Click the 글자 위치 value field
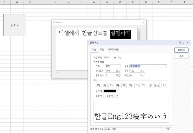This screenshot has height=133, width=193. coord(110,75)
